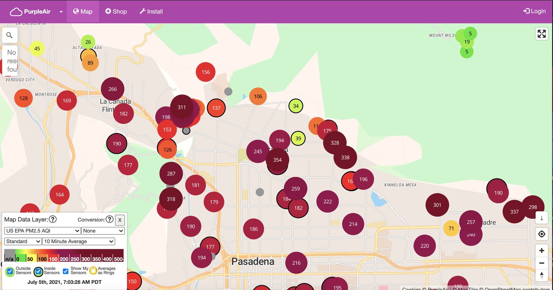Select sensor marker reading 164
The height and width of the screenshot is (290, 553).
(60, 195)
